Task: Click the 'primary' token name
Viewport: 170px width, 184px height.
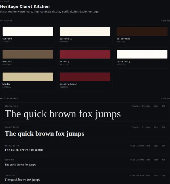Action: 64,62
